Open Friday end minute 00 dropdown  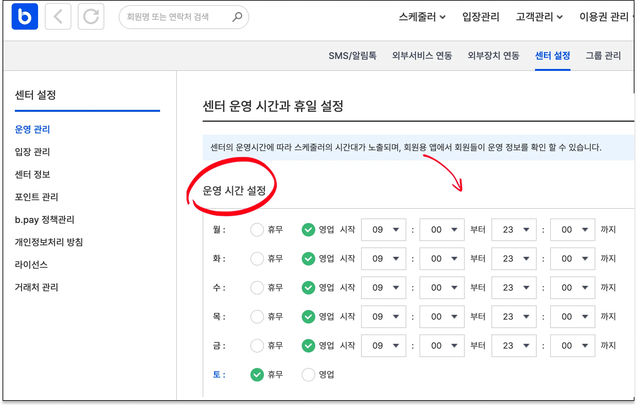click(572, 346)
